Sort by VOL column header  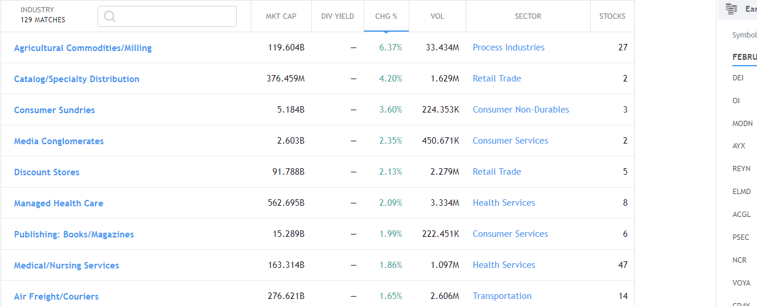click(x=438, y=16)
